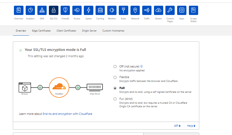Open End-to-end encryption with Cloudflare link

coord(67,114)
